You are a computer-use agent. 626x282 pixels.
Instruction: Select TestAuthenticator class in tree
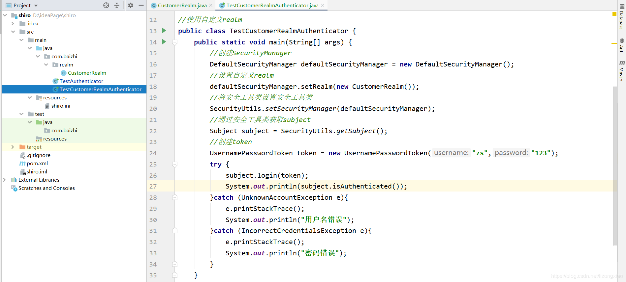click(x=81, y=81)
